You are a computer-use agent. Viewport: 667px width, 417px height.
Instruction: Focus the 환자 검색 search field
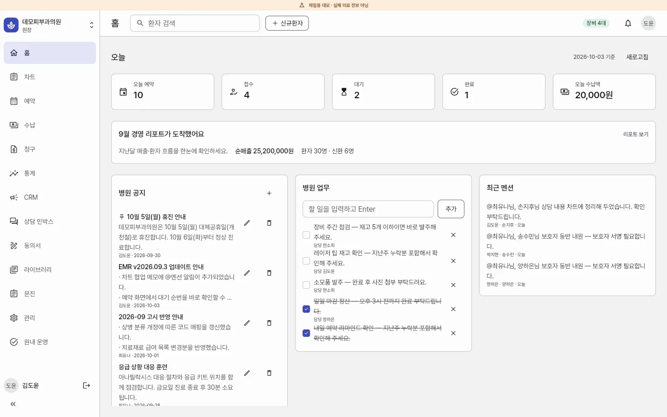click(195, 23)
